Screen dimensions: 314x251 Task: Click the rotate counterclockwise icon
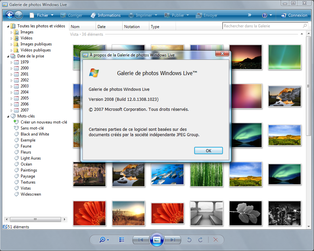point(189,240)
